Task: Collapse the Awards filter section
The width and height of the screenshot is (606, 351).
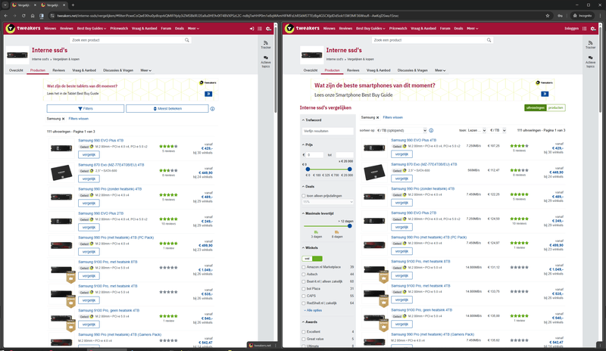Action: (x=310, y=322)
